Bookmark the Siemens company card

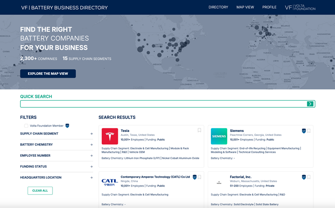309,131
